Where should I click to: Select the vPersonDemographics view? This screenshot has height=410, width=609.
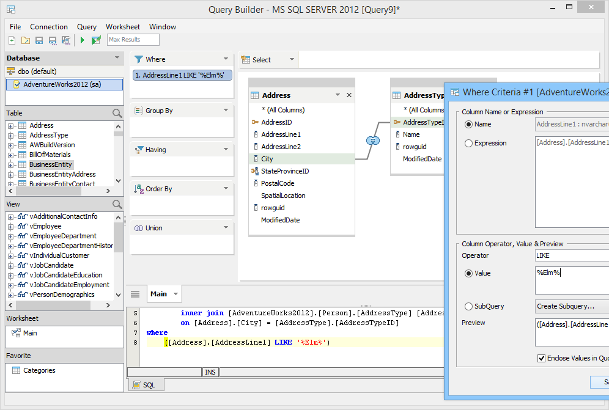(x=62, y=295)
